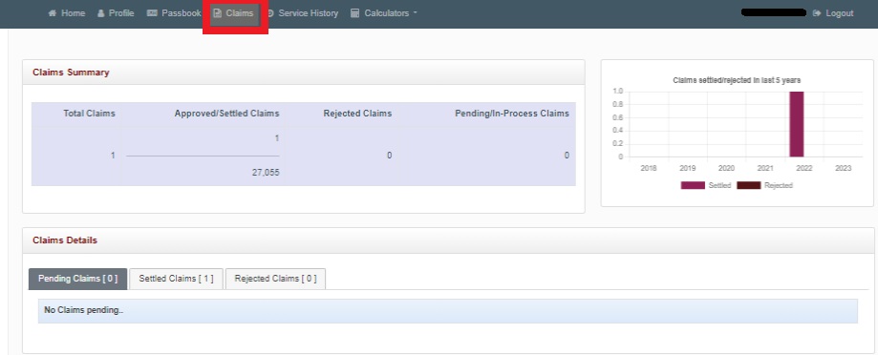Switch to Settled Claims tab
This screenshot has width=878, height=355.
tap(176, 279)
